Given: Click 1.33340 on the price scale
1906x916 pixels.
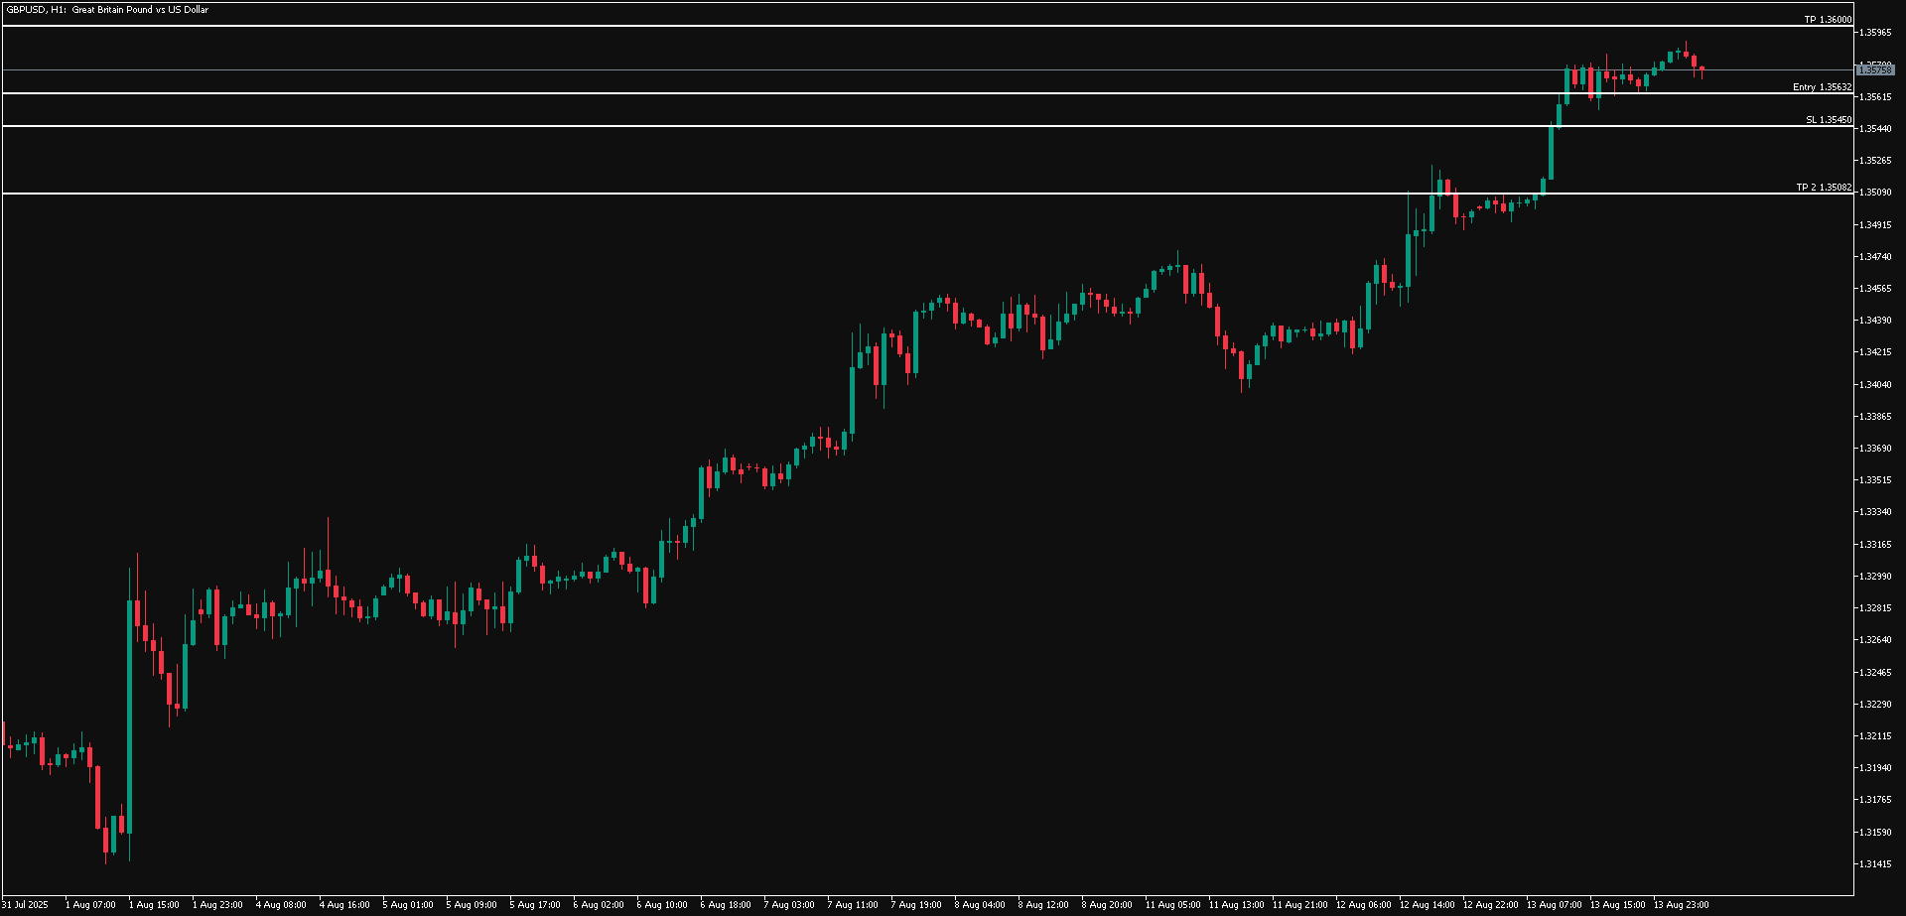Looking at the screenshot, I should click(1875, 512).
